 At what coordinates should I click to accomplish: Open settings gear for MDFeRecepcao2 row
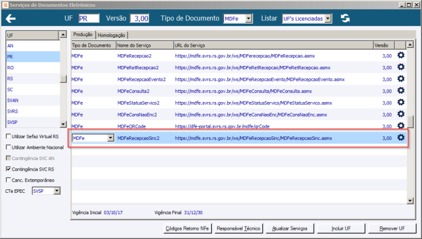point(401,55)
